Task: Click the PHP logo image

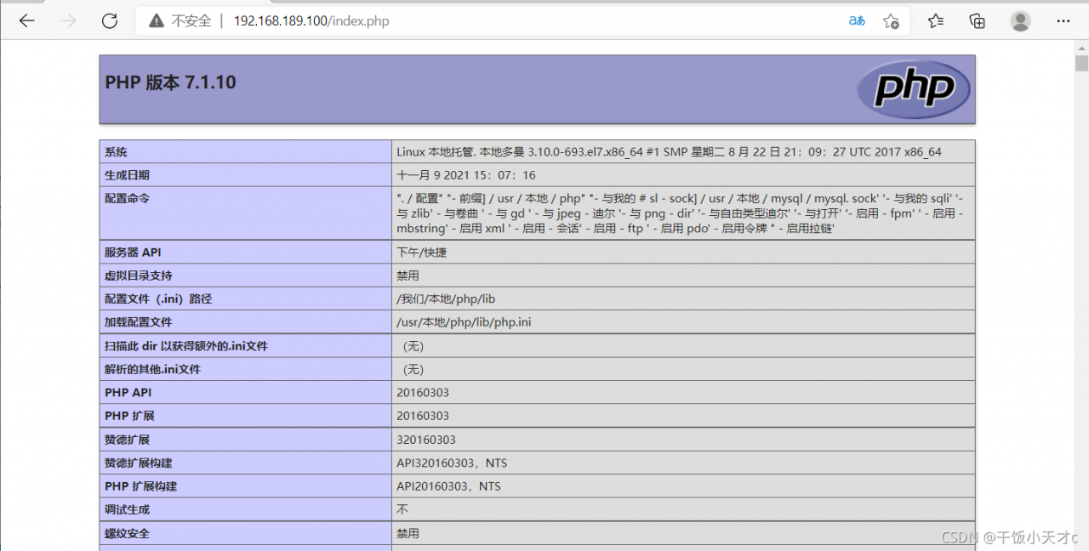Action: 913,88
